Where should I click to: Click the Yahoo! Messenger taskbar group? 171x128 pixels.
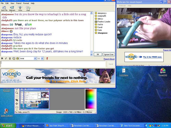click(x=32, y=126)
